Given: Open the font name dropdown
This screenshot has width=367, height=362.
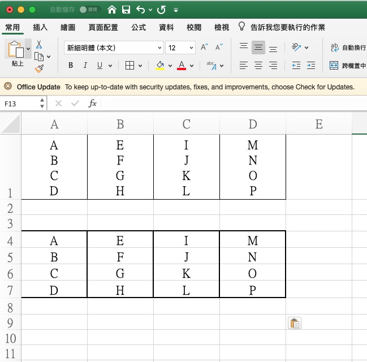Looking at the screenshot, I should click(x=159, y=48).
